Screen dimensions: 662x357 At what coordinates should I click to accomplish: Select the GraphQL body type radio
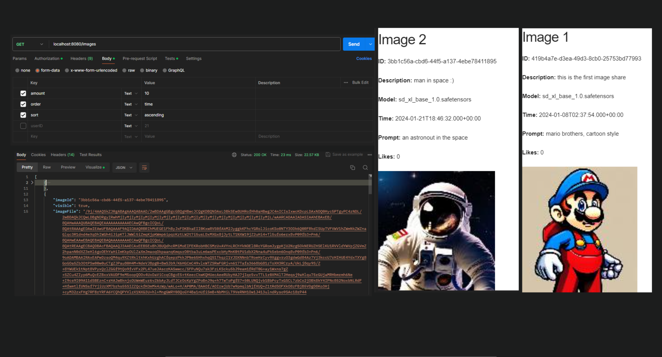click(165, 70)
